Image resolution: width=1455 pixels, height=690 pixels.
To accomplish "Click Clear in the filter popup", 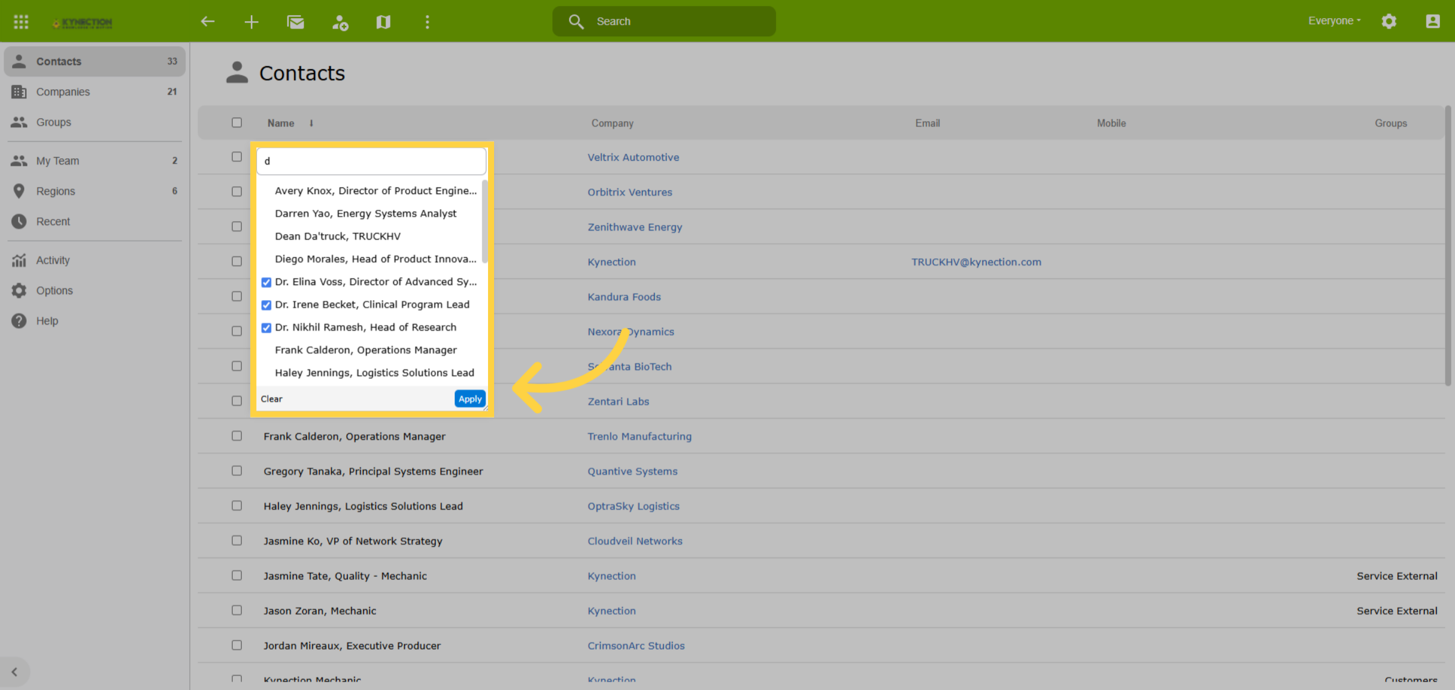I will pos(272,398).
